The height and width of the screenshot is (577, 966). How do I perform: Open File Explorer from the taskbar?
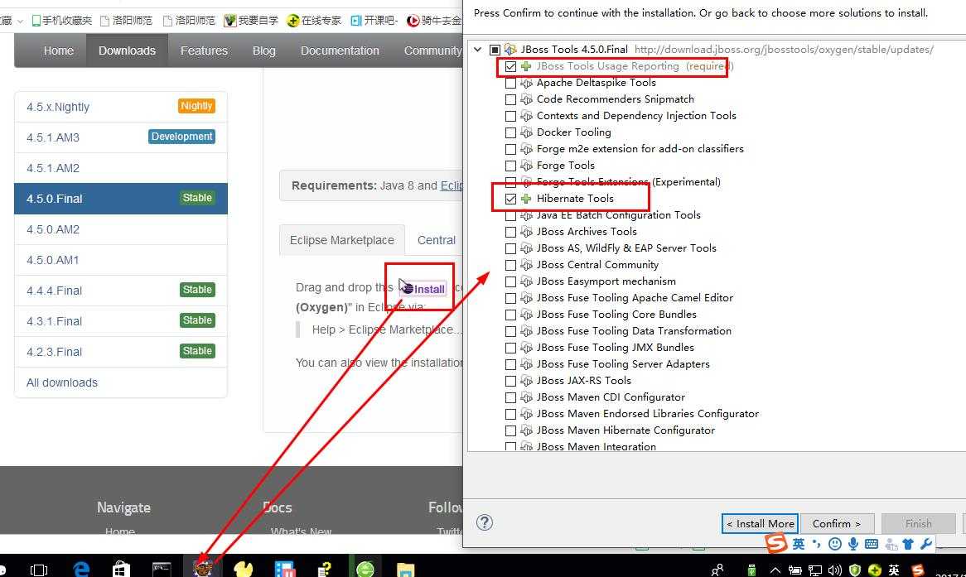[405, 570]
